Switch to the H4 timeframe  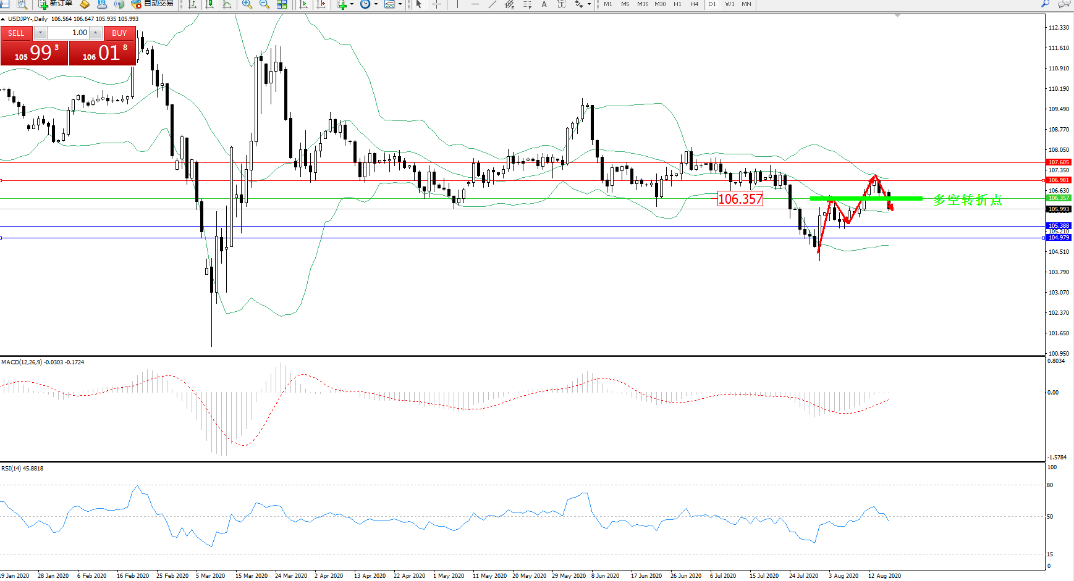[x=694, y=4]
